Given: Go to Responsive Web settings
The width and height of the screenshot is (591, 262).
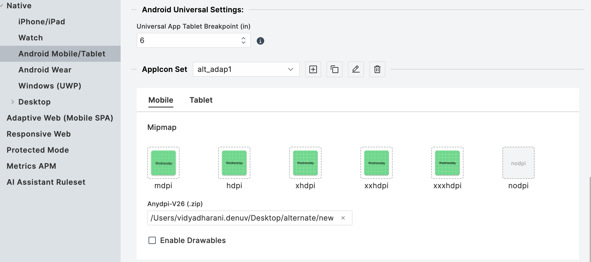Looking at the screenshot, I should pyautogui.click(x=39, y=134).
